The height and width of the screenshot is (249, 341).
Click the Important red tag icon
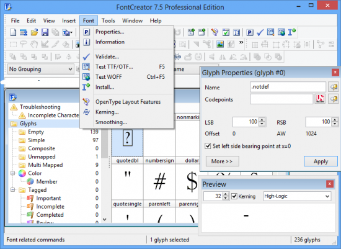pos(30,198)
